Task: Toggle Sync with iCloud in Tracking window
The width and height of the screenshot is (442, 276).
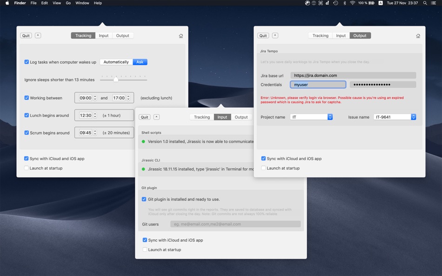Action: point(26,158)
